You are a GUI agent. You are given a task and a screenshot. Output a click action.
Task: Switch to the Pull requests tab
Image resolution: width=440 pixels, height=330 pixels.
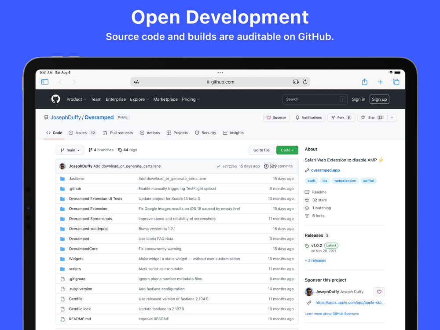tap(118, 133)
